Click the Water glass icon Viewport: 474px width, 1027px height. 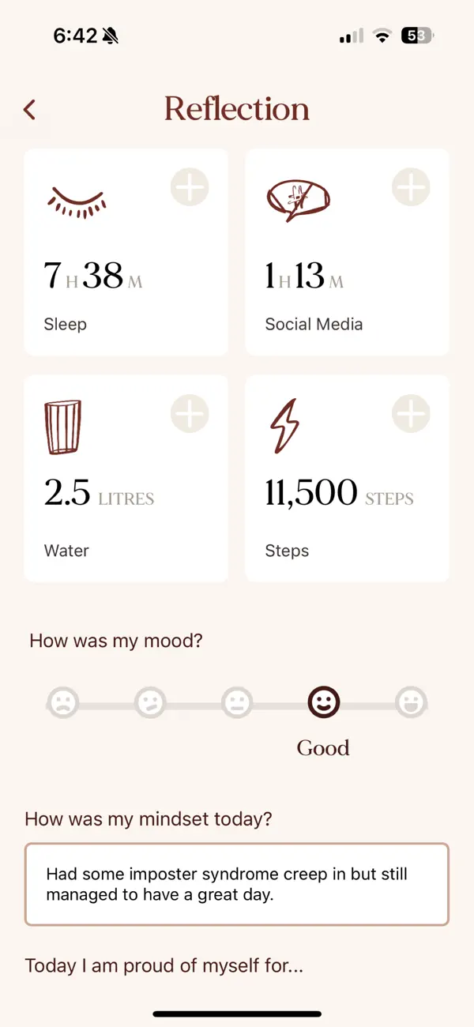(x=63, y=427)
